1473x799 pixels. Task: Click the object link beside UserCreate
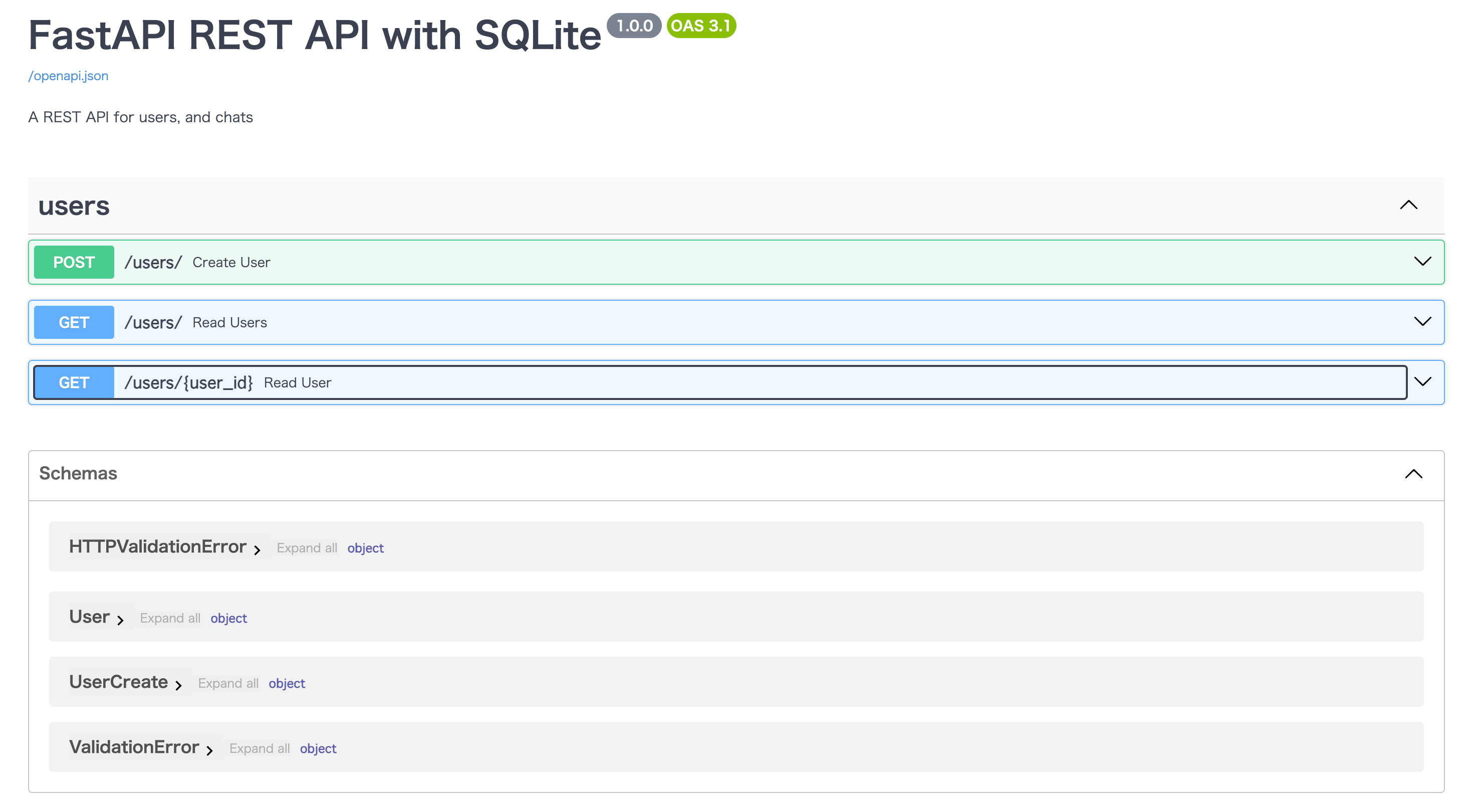pos(287,683)
